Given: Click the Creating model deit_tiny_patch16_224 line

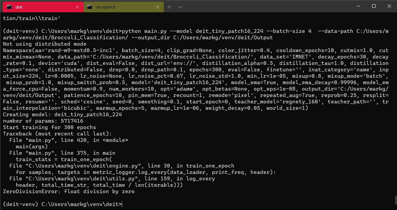Looking at the screenshot, I should click(x=62, y=115).
